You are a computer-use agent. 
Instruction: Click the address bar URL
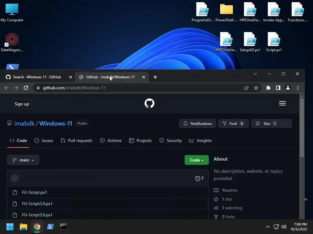(74, 88)
